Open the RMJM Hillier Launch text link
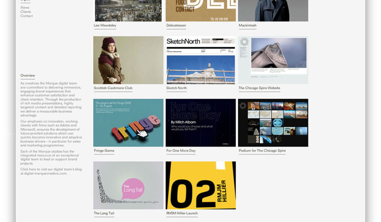Screen dimensions: 381x222 click(x=182, y=213)
